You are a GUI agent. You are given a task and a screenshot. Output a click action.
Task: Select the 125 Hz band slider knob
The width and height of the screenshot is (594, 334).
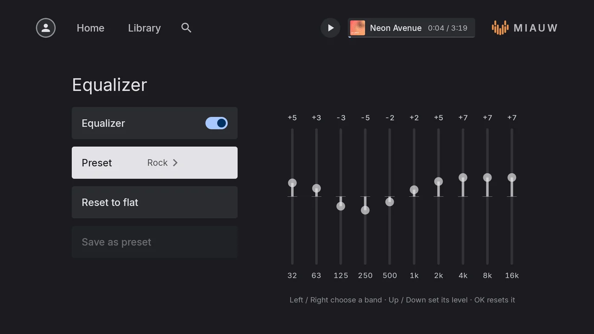click(341, 206)
